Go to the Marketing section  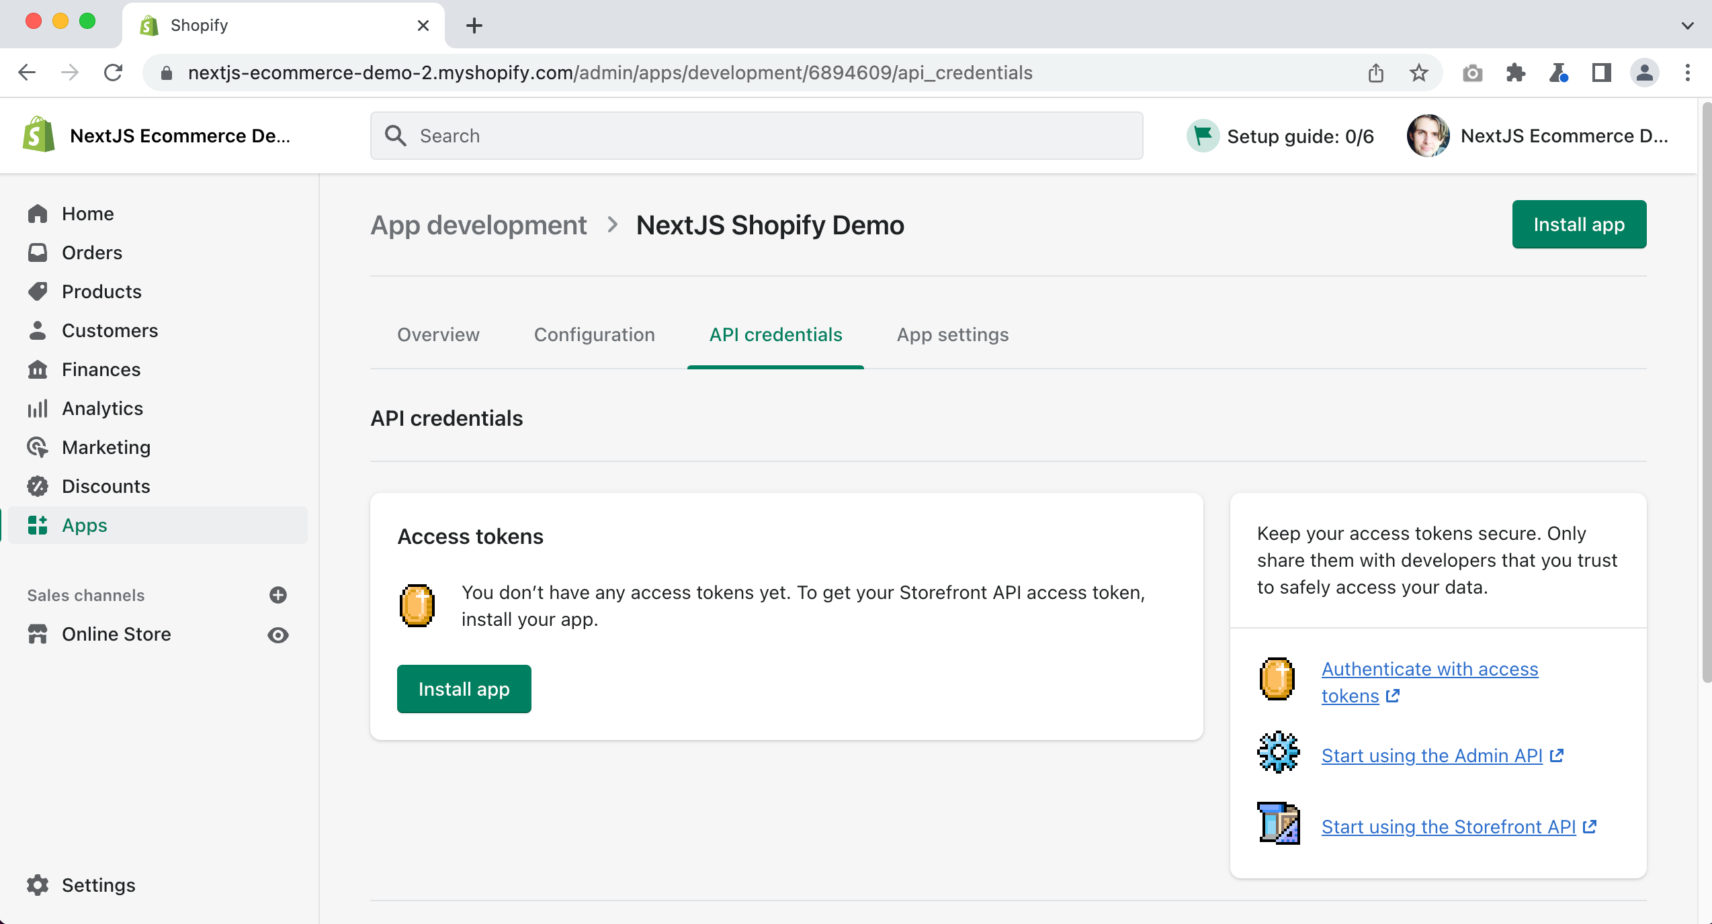click(x=106, y=447)
